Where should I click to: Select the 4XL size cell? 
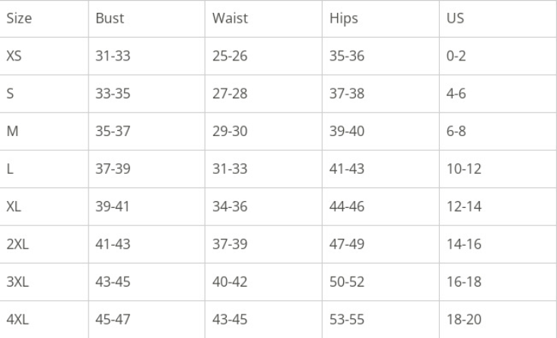(17, 319)
